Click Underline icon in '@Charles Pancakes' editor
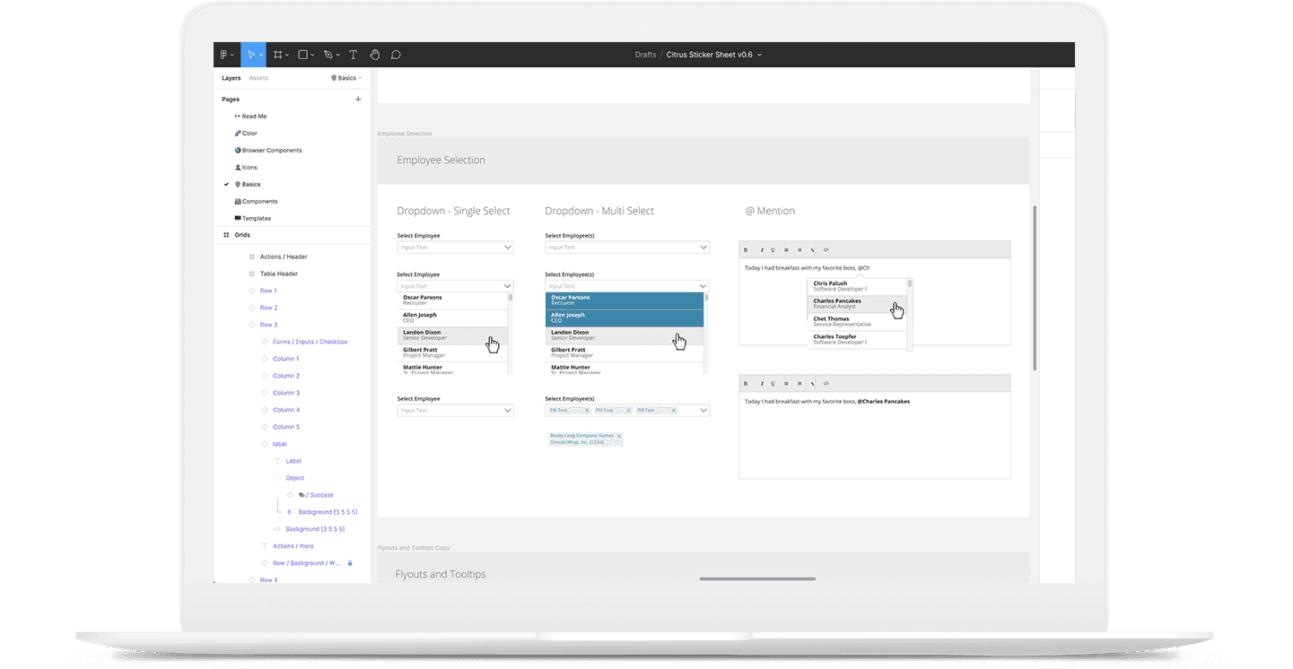 click(x=773, y=384)
